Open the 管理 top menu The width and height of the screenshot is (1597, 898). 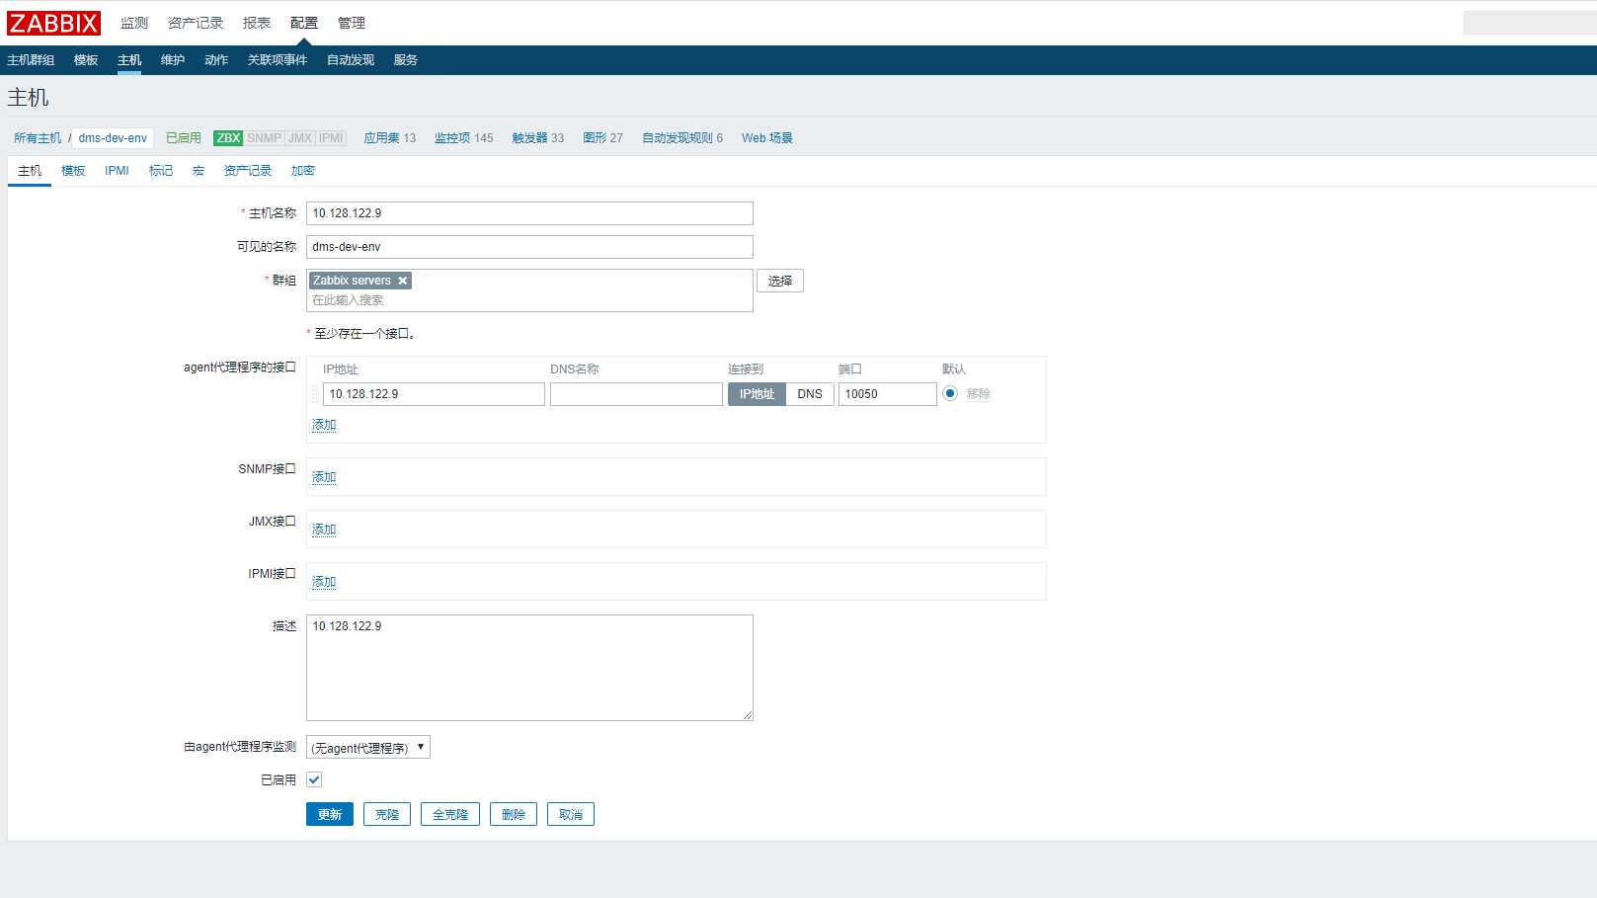[x=352, y=23]
